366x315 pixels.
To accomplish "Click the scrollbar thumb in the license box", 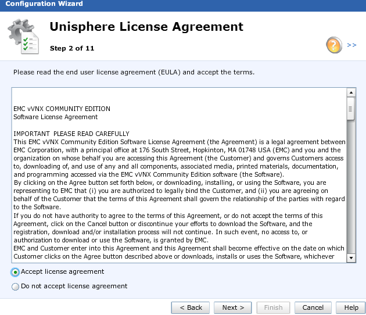I will click(x=351, y=108).
